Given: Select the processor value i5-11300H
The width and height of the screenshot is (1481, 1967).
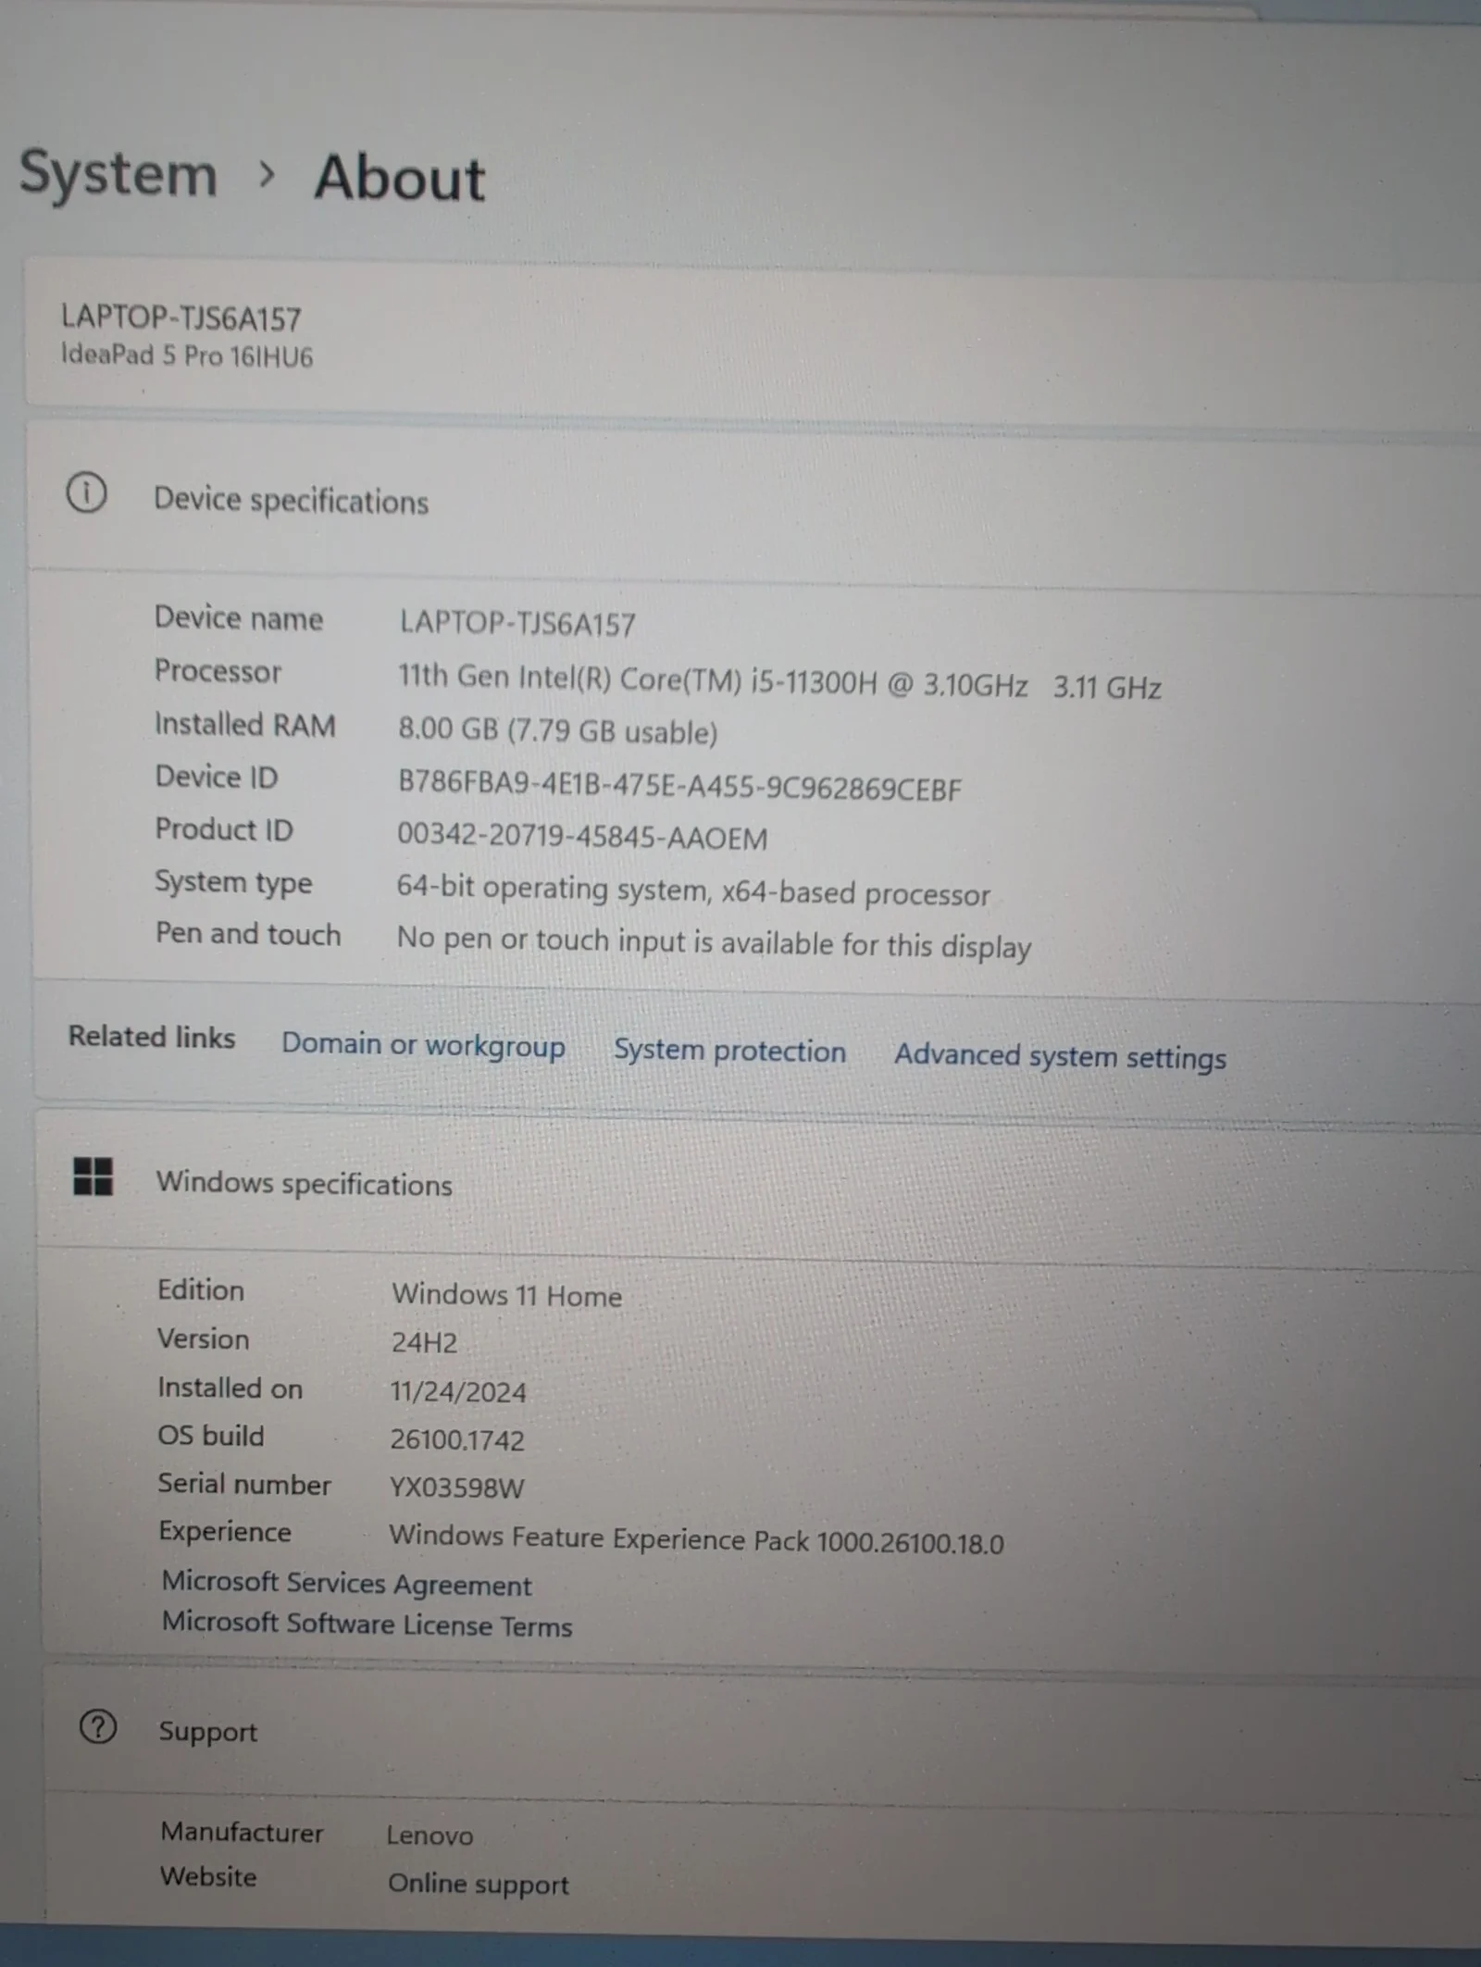Looking at the screenshot, I should 779,681.
